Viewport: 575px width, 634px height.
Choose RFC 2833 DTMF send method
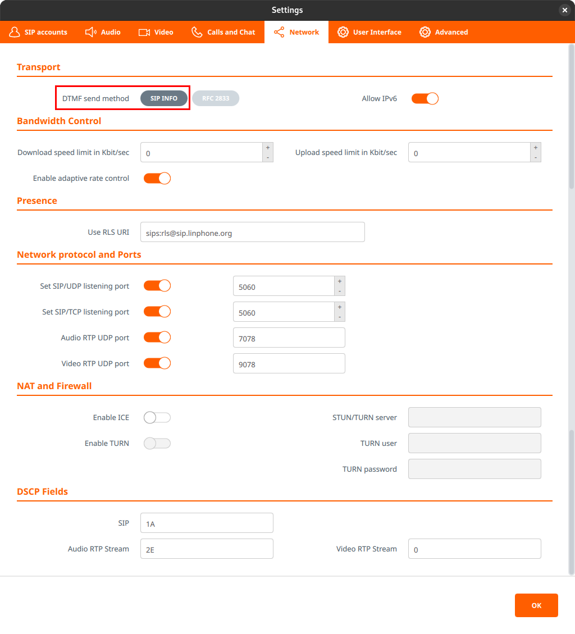216,98
